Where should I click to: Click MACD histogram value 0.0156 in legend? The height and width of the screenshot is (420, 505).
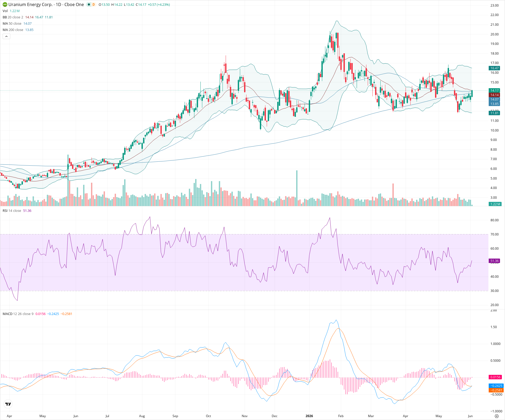[41, 314]
